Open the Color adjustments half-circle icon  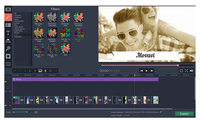click(x=30, y=71)
